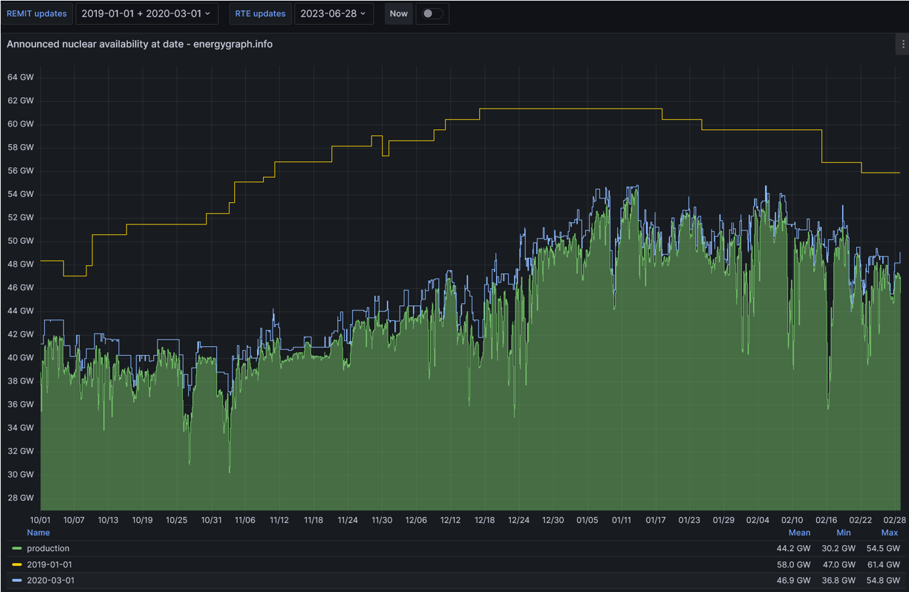The width and height of the screenshot is (909, 592).
Task: Click the blue 2020-03-01 color swatch
Action: [17, 581]
